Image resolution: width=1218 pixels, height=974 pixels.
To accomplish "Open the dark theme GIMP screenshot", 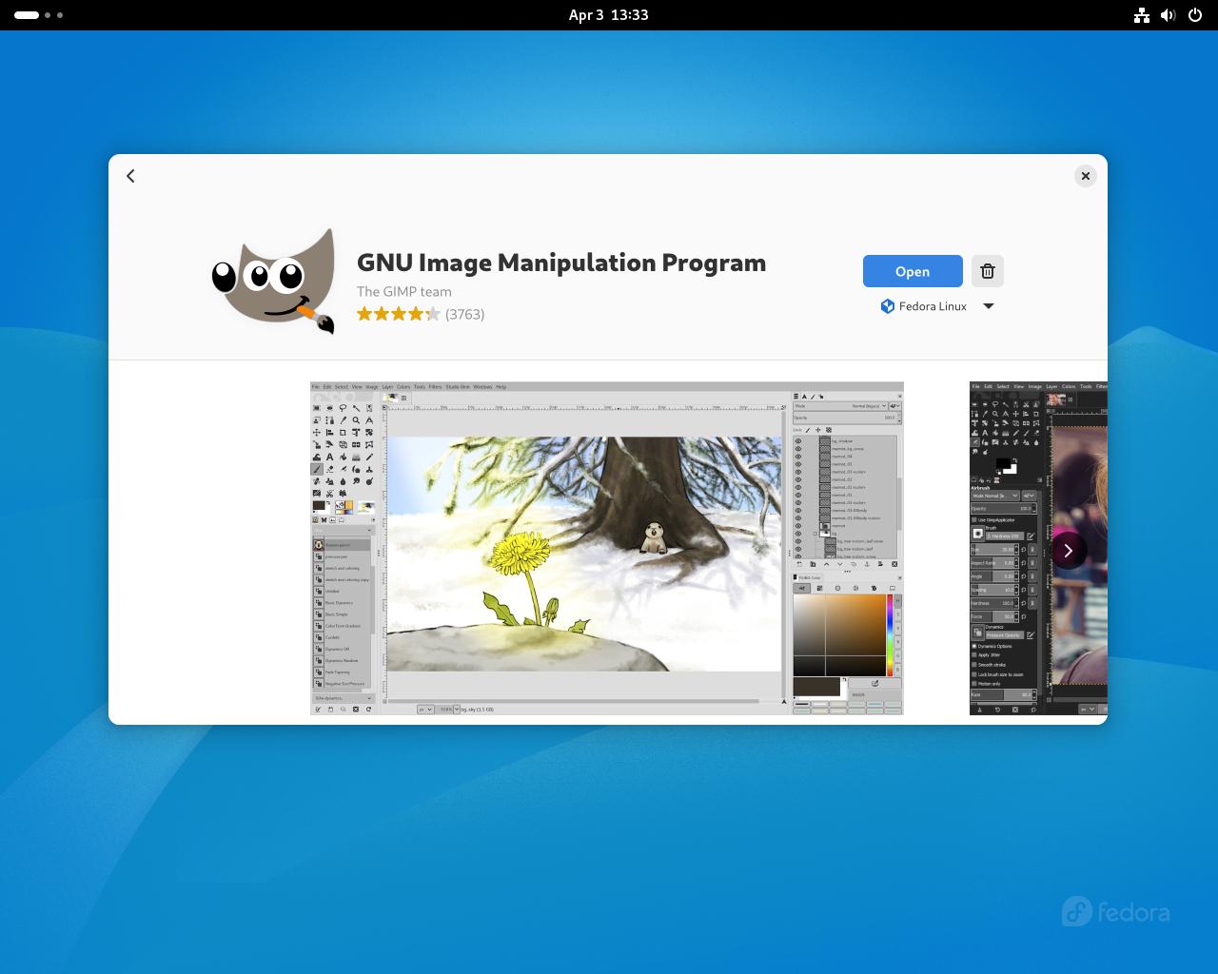I will 1038,549.
